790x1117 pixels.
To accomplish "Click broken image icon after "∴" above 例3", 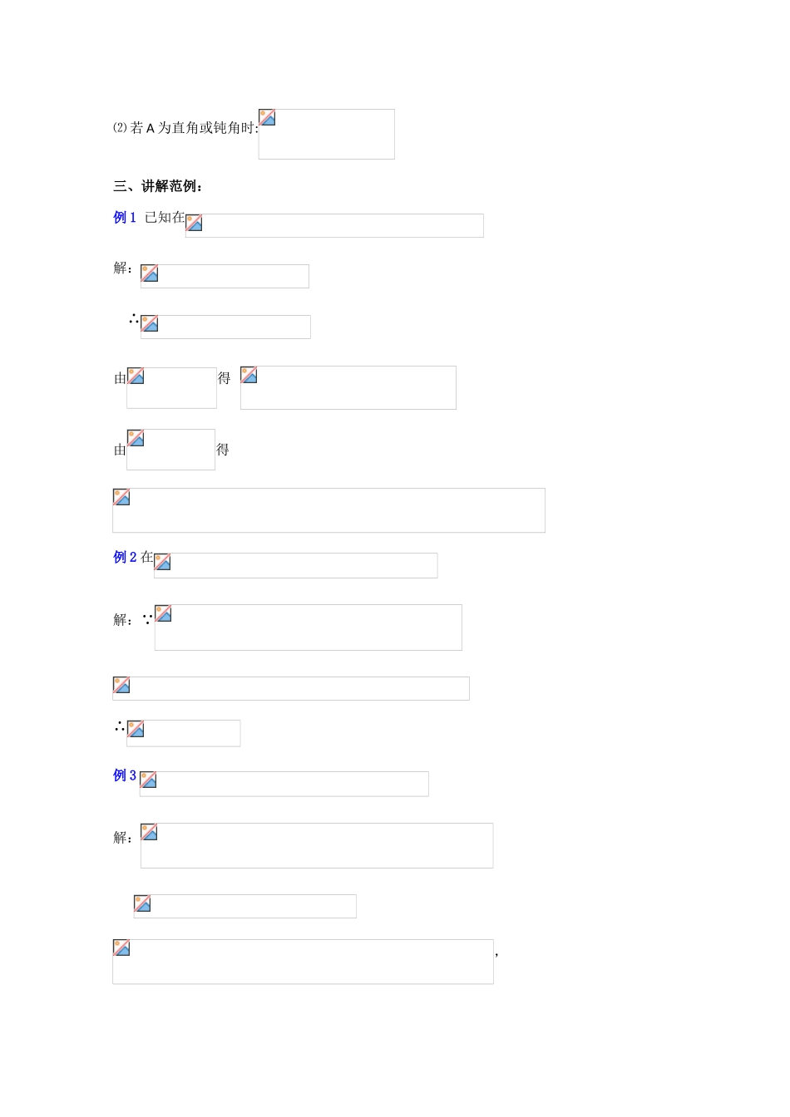I will (x=136, y=729).
